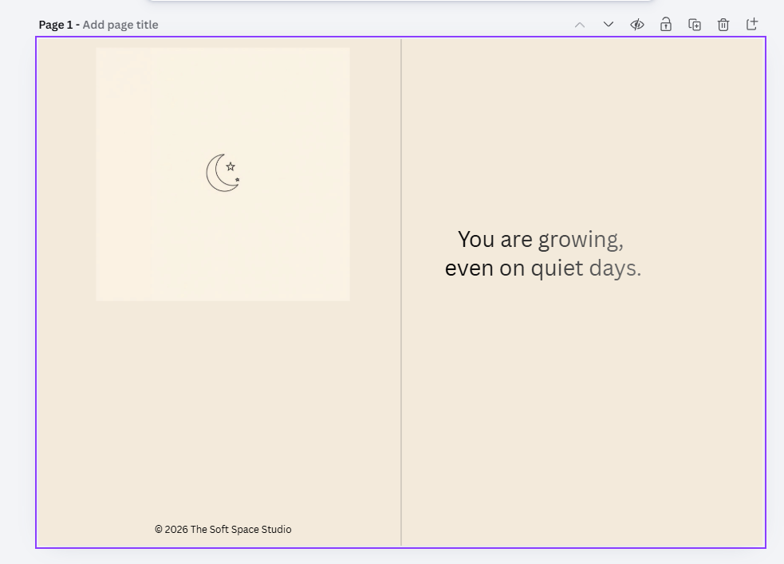
Task: Move Page 1 up with the up chevron
Action: 580,25
